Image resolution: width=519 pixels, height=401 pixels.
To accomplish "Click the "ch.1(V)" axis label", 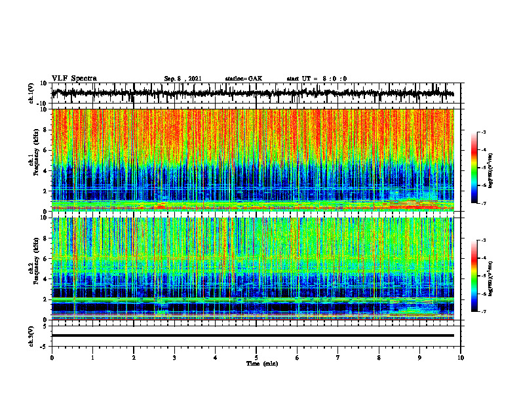I will (x=31, y=93).
